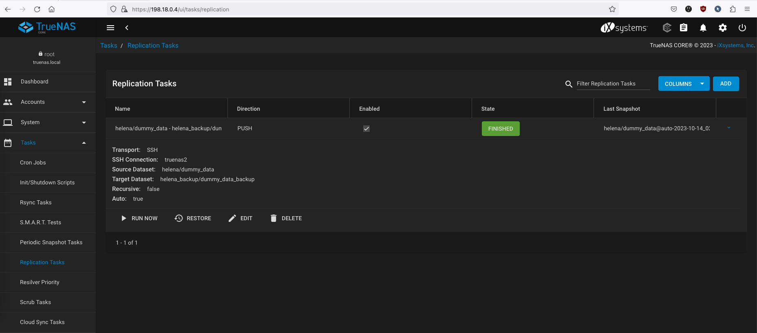Uncheck the Enabled checkbox for replication task
The height and width of the screenshot is (333, 757).
(366, 129)
